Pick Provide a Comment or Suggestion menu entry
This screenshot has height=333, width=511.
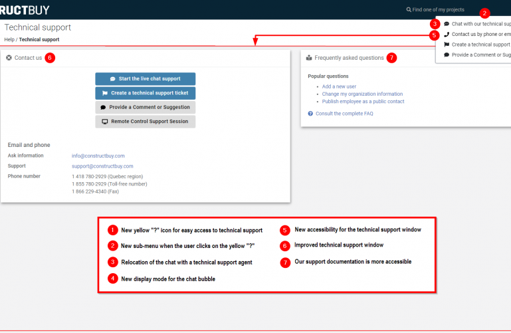477,55
